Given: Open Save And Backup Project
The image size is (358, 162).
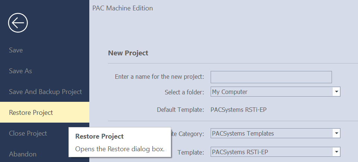Looking at the screenshot, I should coord(45,92).
